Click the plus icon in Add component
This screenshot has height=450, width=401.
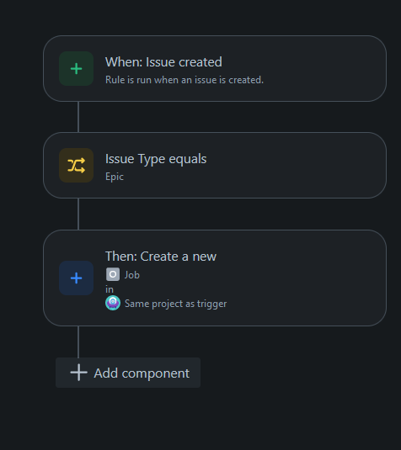78,373
